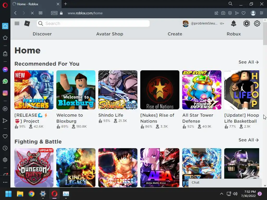Open WhatsApp in Opera sidebar

5,81
